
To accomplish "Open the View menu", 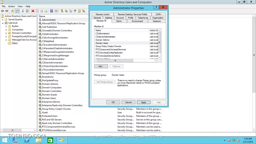I will point(20,6).
